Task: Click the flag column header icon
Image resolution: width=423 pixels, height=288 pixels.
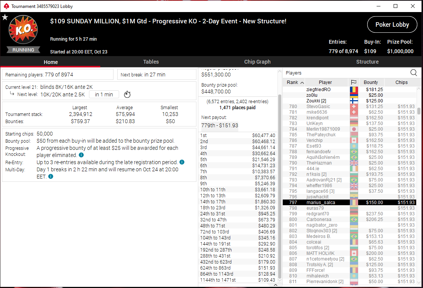Action: click(x=354, y=82)
